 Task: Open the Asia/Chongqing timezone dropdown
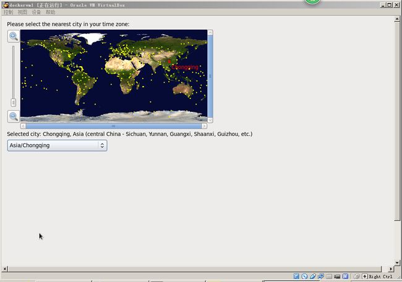coord(57,145)
